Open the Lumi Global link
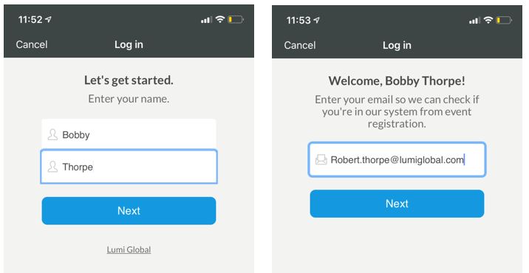The width and height of the screenshot is (529, 273). click(129, 249)
